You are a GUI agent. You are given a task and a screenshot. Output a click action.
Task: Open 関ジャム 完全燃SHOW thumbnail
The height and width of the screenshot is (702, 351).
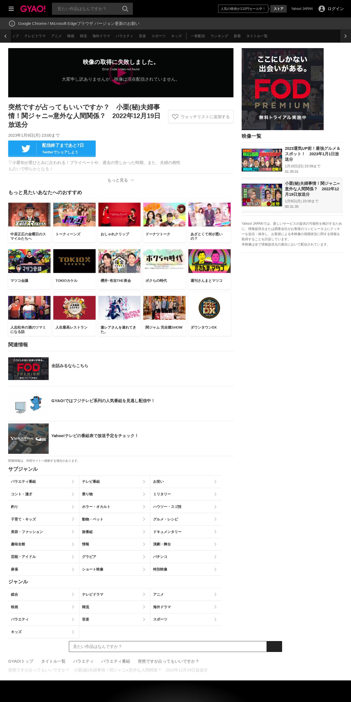(x=164, y=308)
